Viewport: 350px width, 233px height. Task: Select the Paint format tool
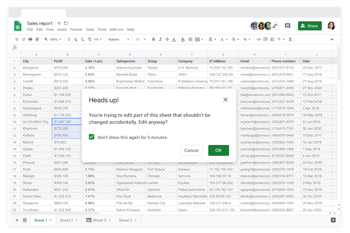[37, 39]
